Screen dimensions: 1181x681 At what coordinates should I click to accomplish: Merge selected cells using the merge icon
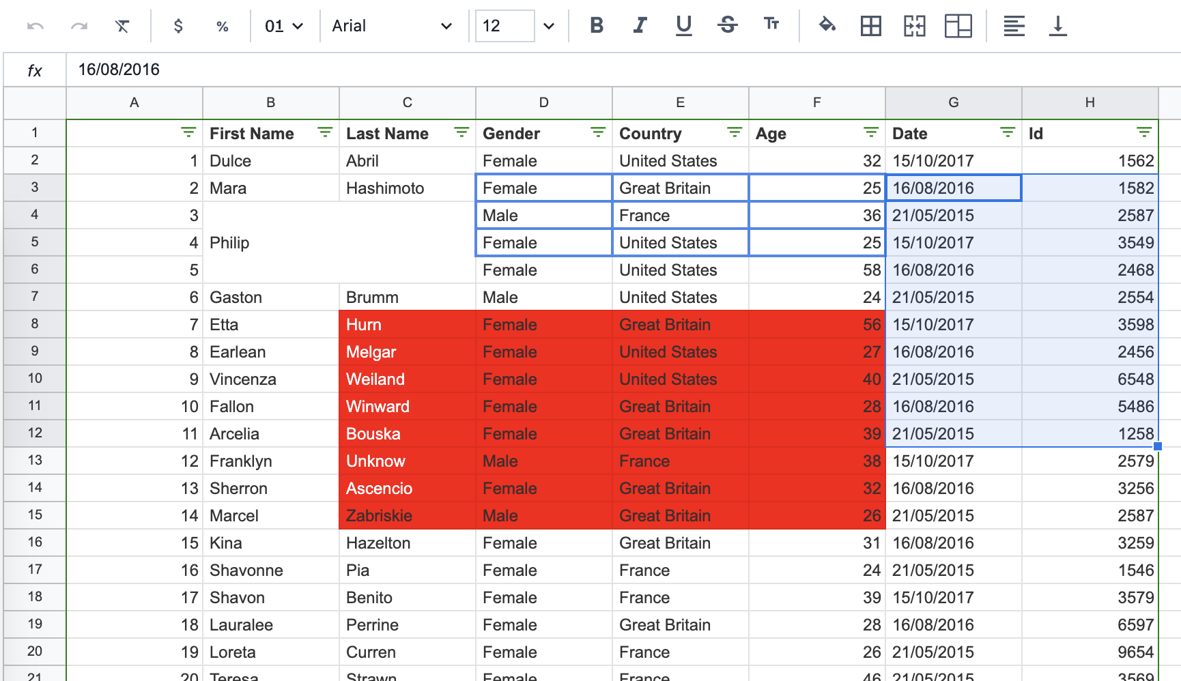pos(914,26)
